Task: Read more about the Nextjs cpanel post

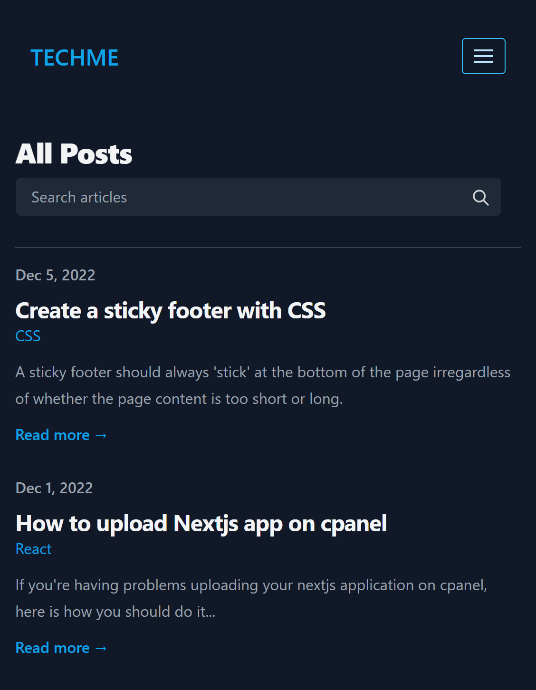Action: (x=53, y=648)
